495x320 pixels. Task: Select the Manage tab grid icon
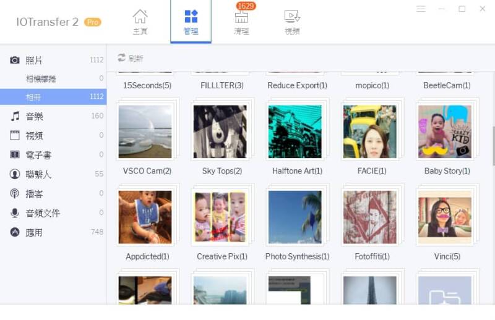click(x=191, y=17)
